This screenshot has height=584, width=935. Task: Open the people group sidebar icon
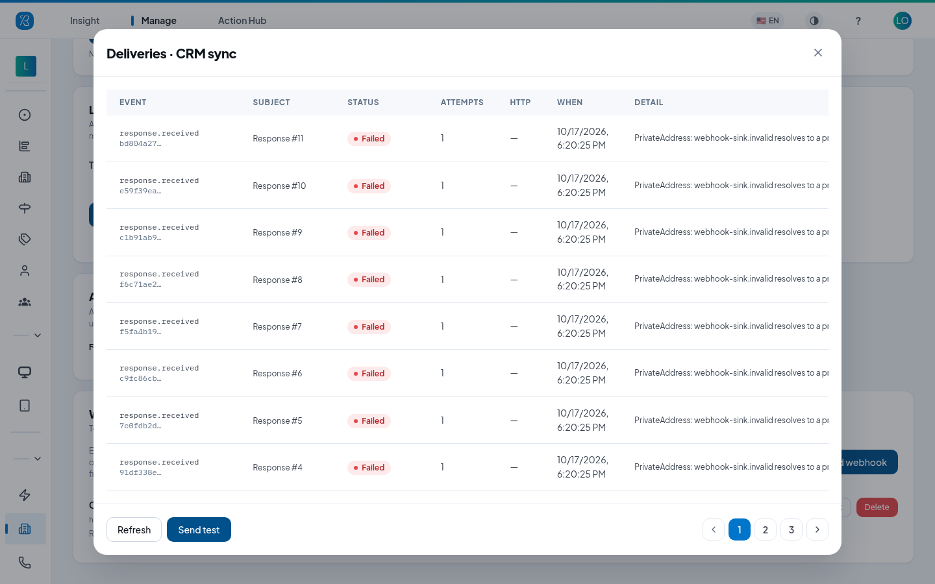coord(25,302)
